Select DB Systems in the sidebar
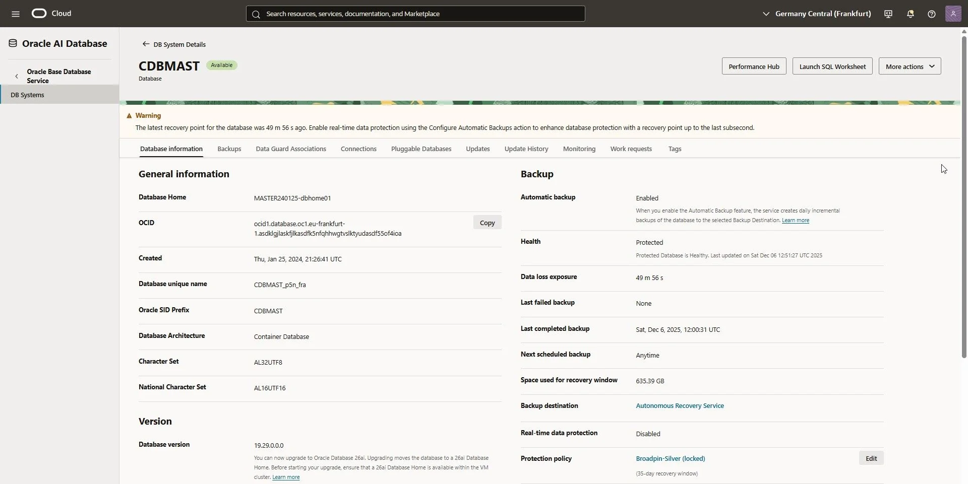Viewport: 968px width, 484px height. click(x=59, y=95)
